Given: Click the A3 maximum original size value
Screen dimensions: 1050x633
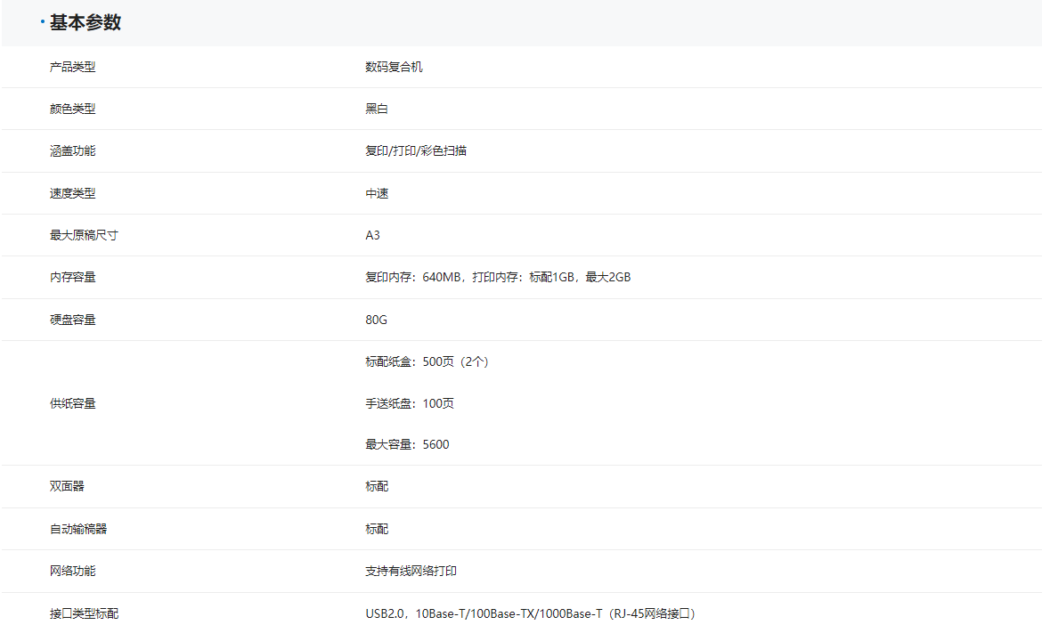Looking at the screenshot, I should click(372, 235).
